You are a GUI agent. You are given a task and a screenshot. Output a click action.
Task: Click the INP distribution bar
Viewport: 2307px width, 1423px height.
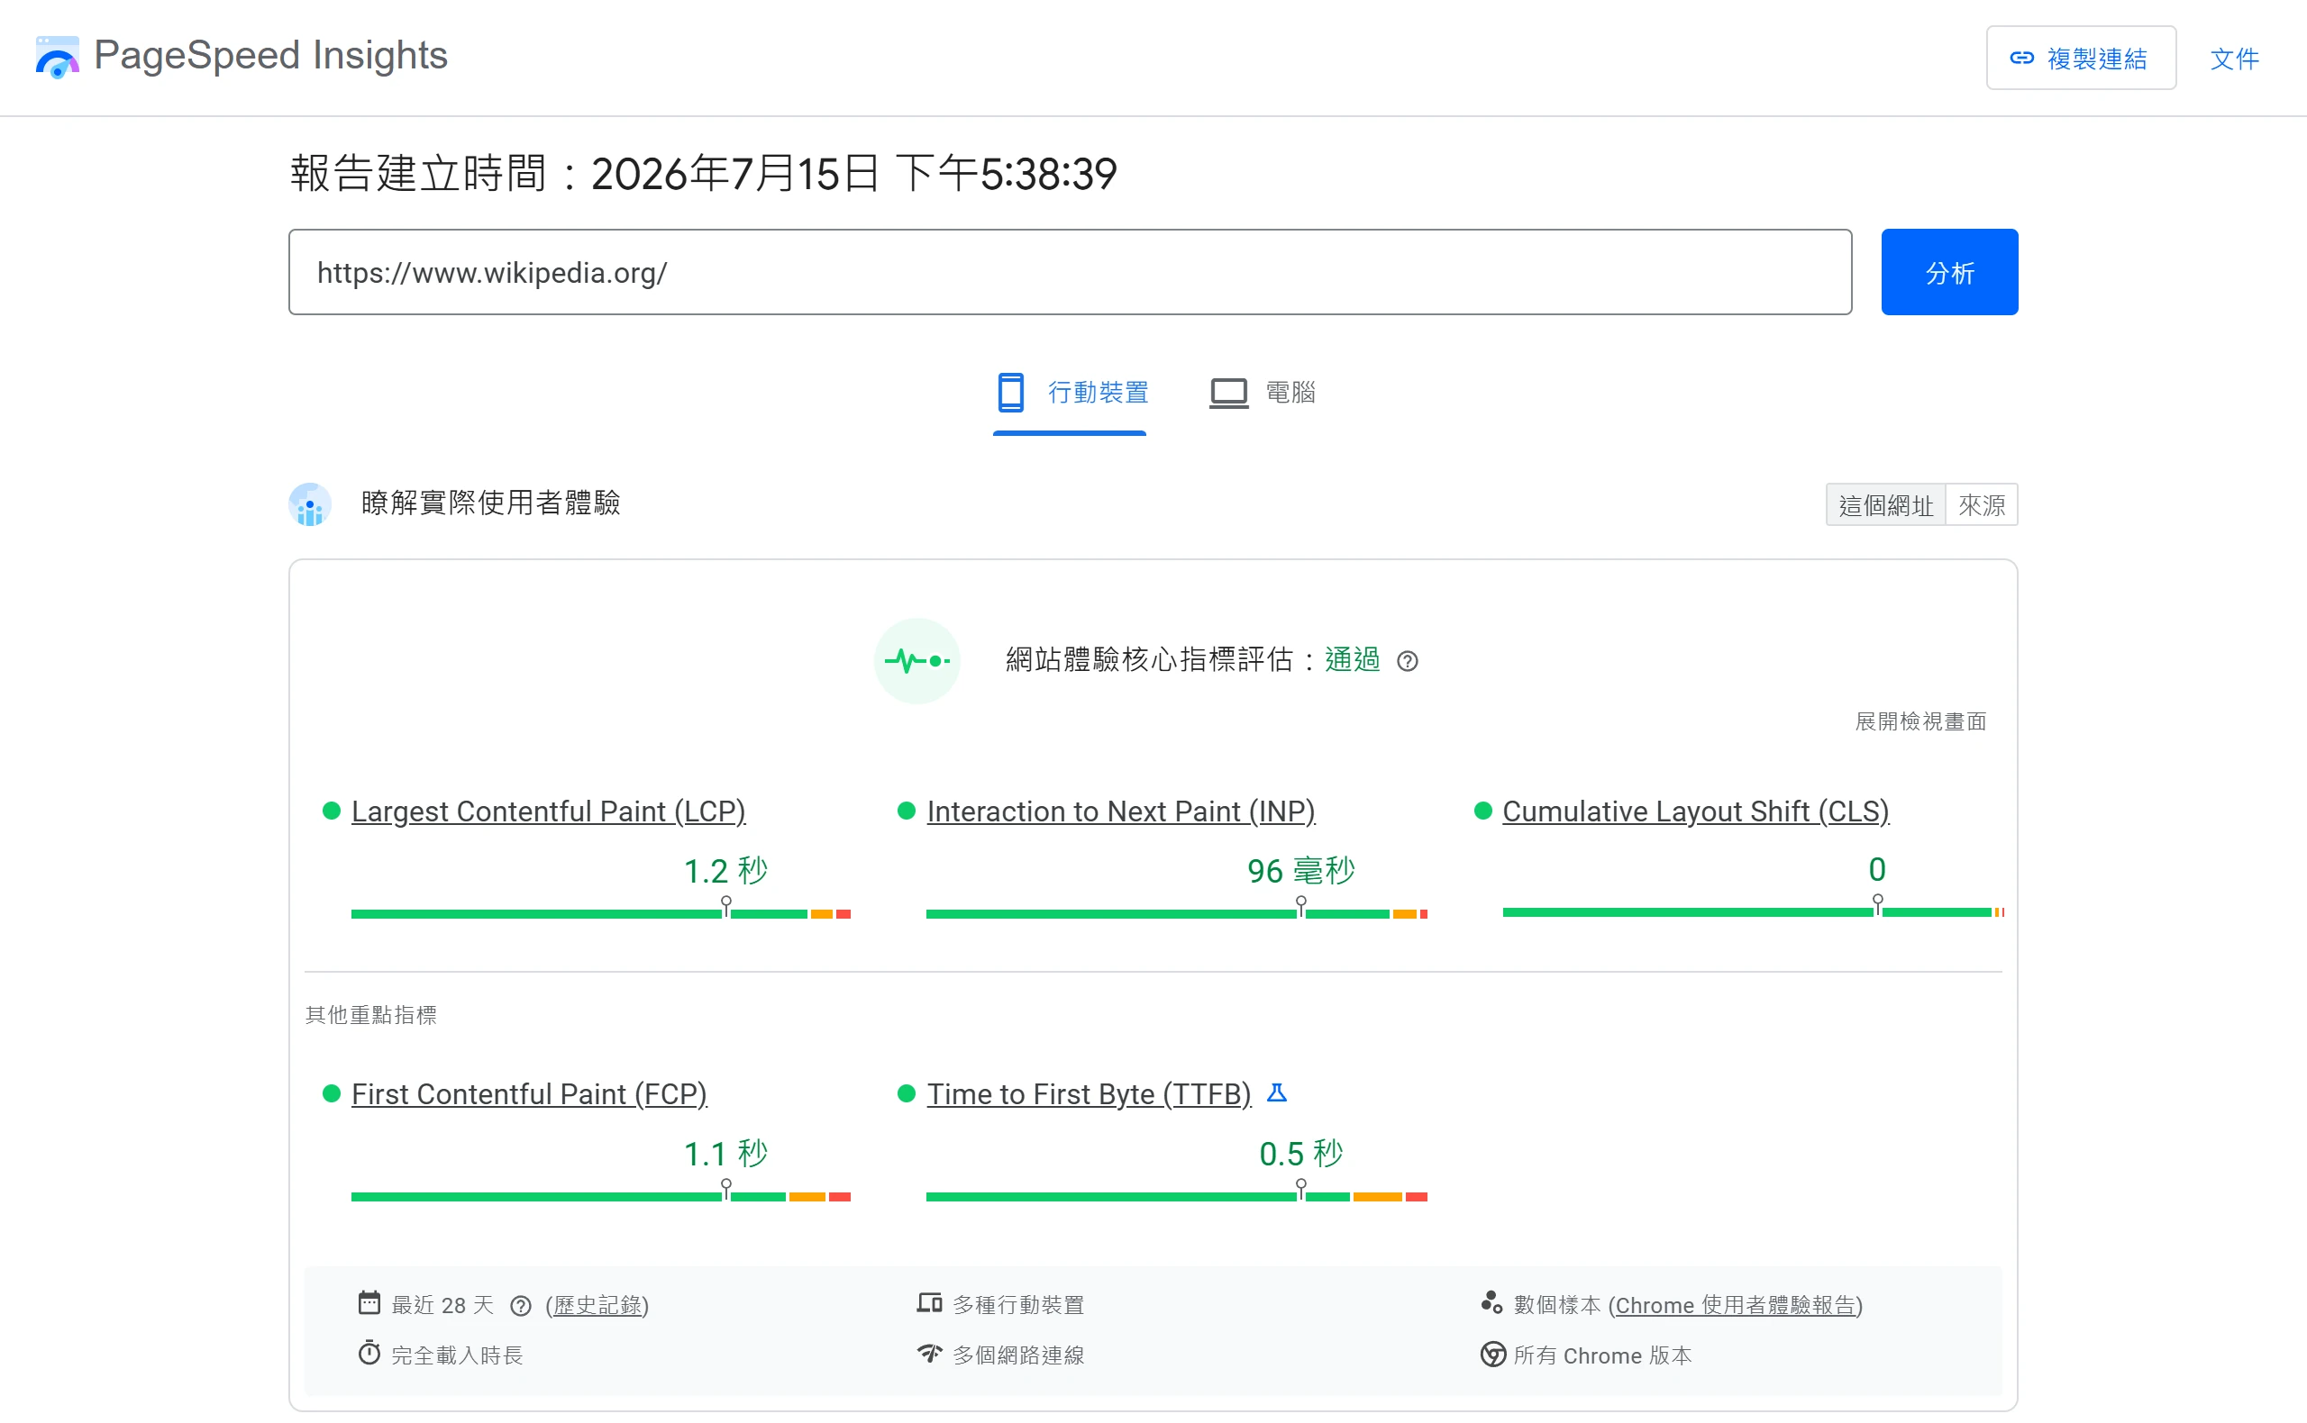pos(1176,914)
